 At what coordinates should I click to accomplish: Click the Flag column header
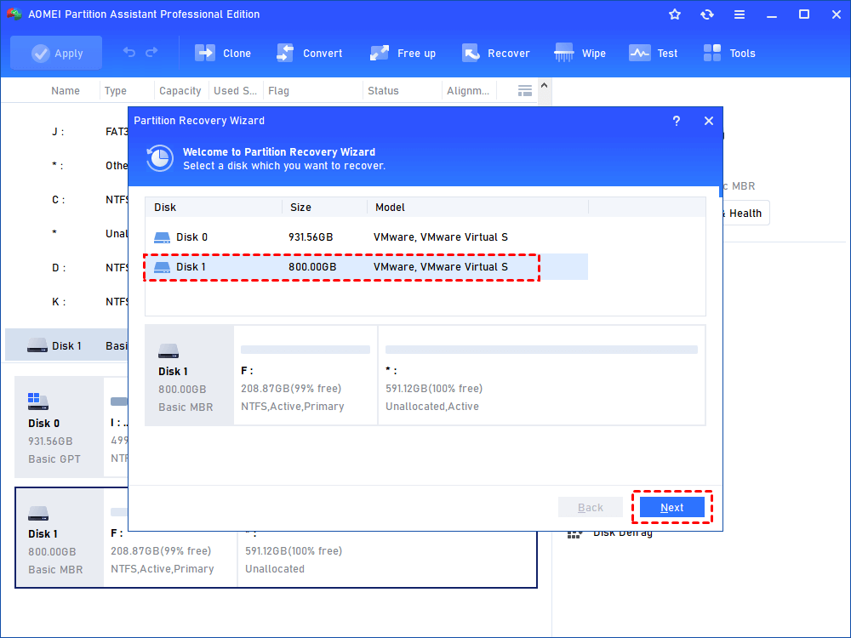[278, 91]
